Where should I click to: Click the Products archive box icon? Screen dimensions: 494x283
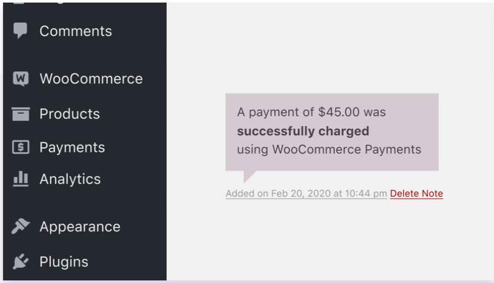[x=21, y=114]
